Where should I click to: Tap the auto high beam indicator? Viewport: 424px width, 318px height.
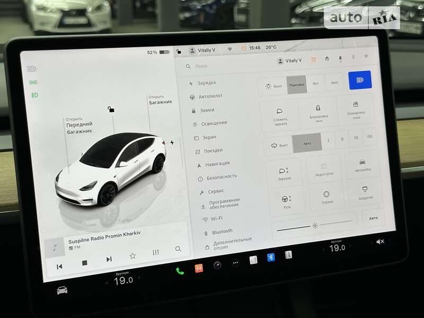point(32,69)
